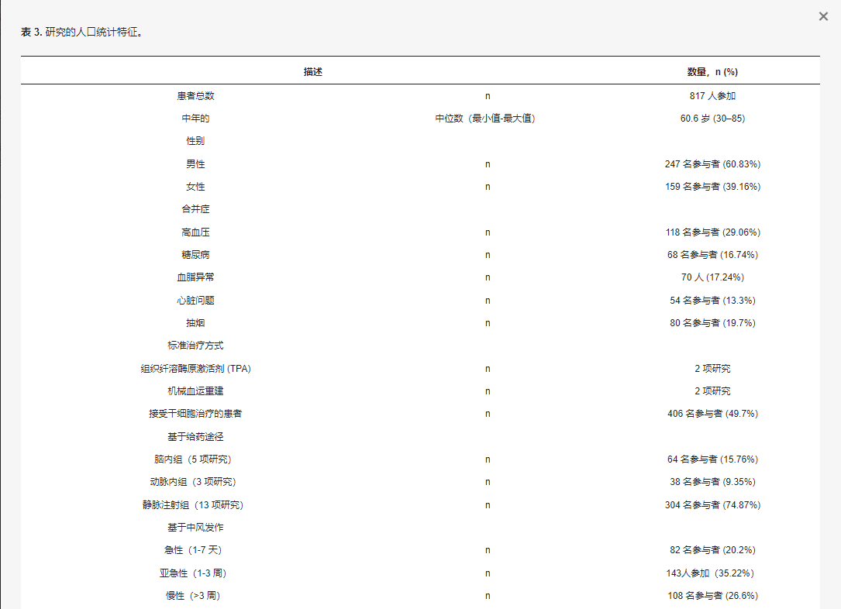
Task: Click the '心脏问题' row label
Action: point(195,300)
